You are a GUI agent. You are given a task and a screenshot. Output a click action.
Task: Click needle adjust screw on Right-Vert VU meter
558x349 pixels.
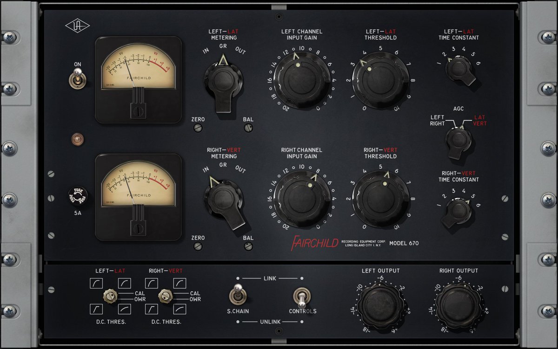pyautogui.click(x=138, y=228)
